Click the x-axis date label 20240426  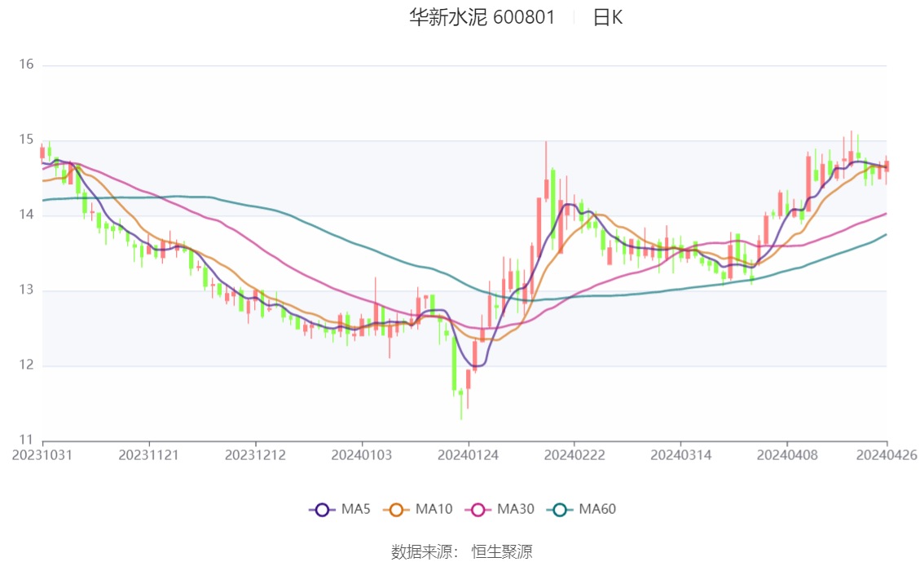click(887, 455)
